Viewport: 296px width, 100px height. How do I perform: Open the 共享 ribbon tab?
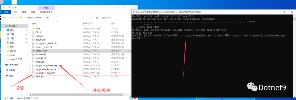(24, 12)
